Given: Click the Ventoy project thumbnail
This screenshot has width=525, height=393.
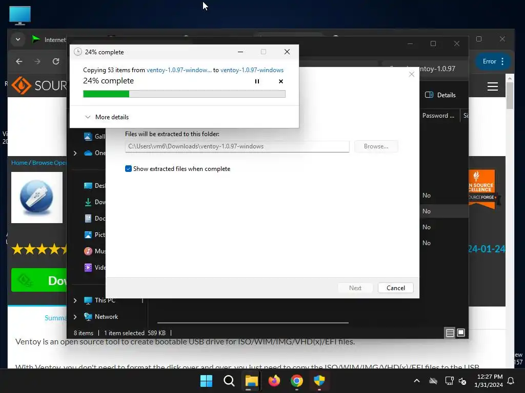Looking at the screenshot, I should coord(37,198).
